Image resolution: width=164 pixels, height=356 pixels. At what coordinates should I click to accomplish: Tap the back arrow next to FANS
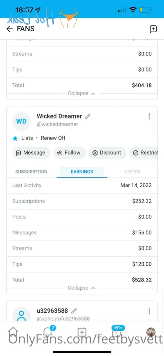point(9,29)
